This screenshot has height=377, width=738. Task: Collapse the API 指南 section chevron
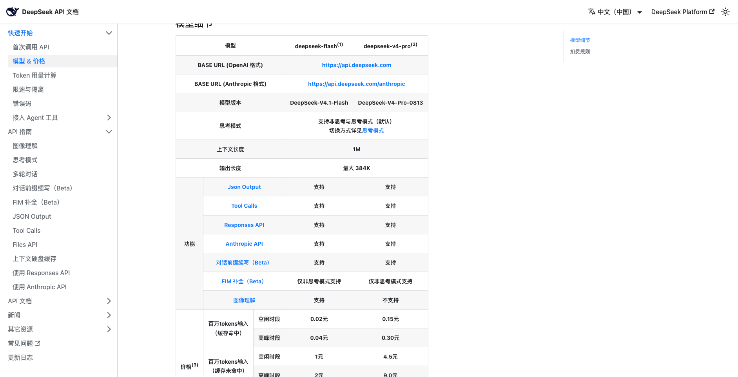(x=109, y=132)
